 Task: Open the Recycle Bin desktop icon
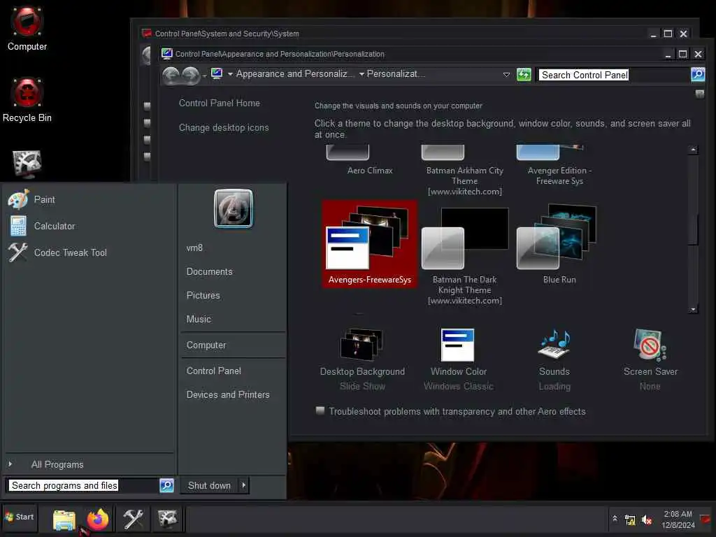(x=27, y=100)
